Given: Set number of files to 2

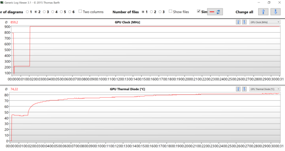Looking at the screenshot, I should pyautogui.click(x=151, y=12).
